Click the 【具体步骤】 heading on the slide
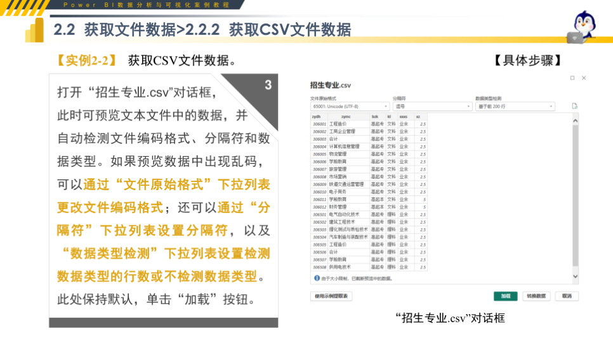The image size is (613, 345). pyautogui.click(x=527, y=60)
